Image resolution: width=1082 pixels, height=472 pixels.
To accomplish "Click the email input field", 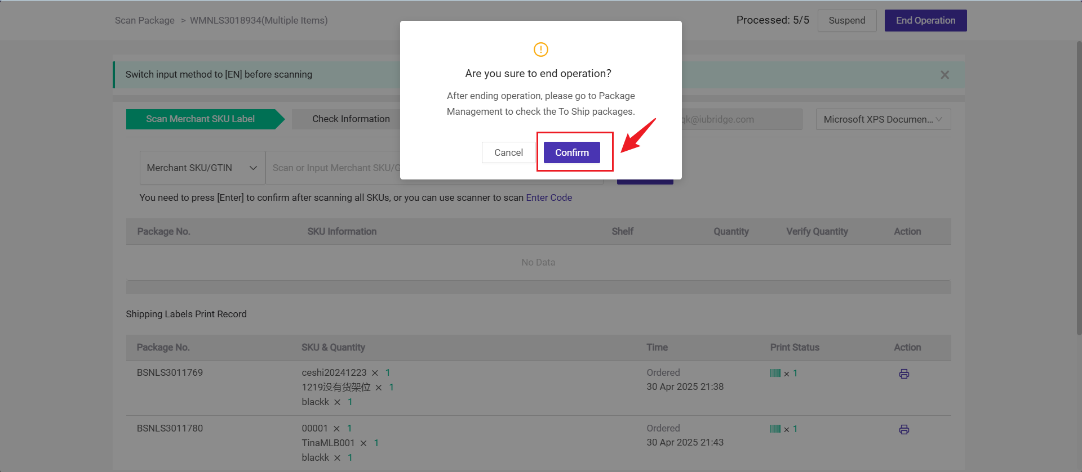I will pos(742,119).
